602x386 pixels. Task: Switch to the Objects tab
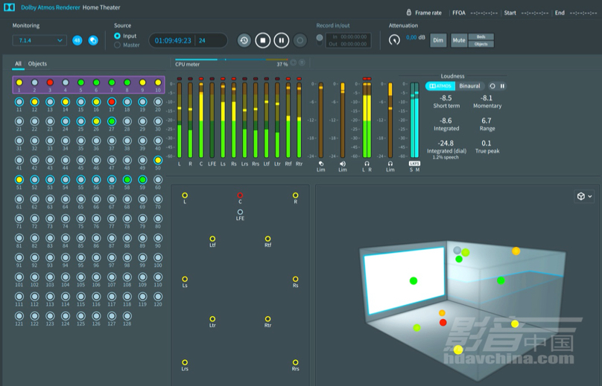point(37,64)
